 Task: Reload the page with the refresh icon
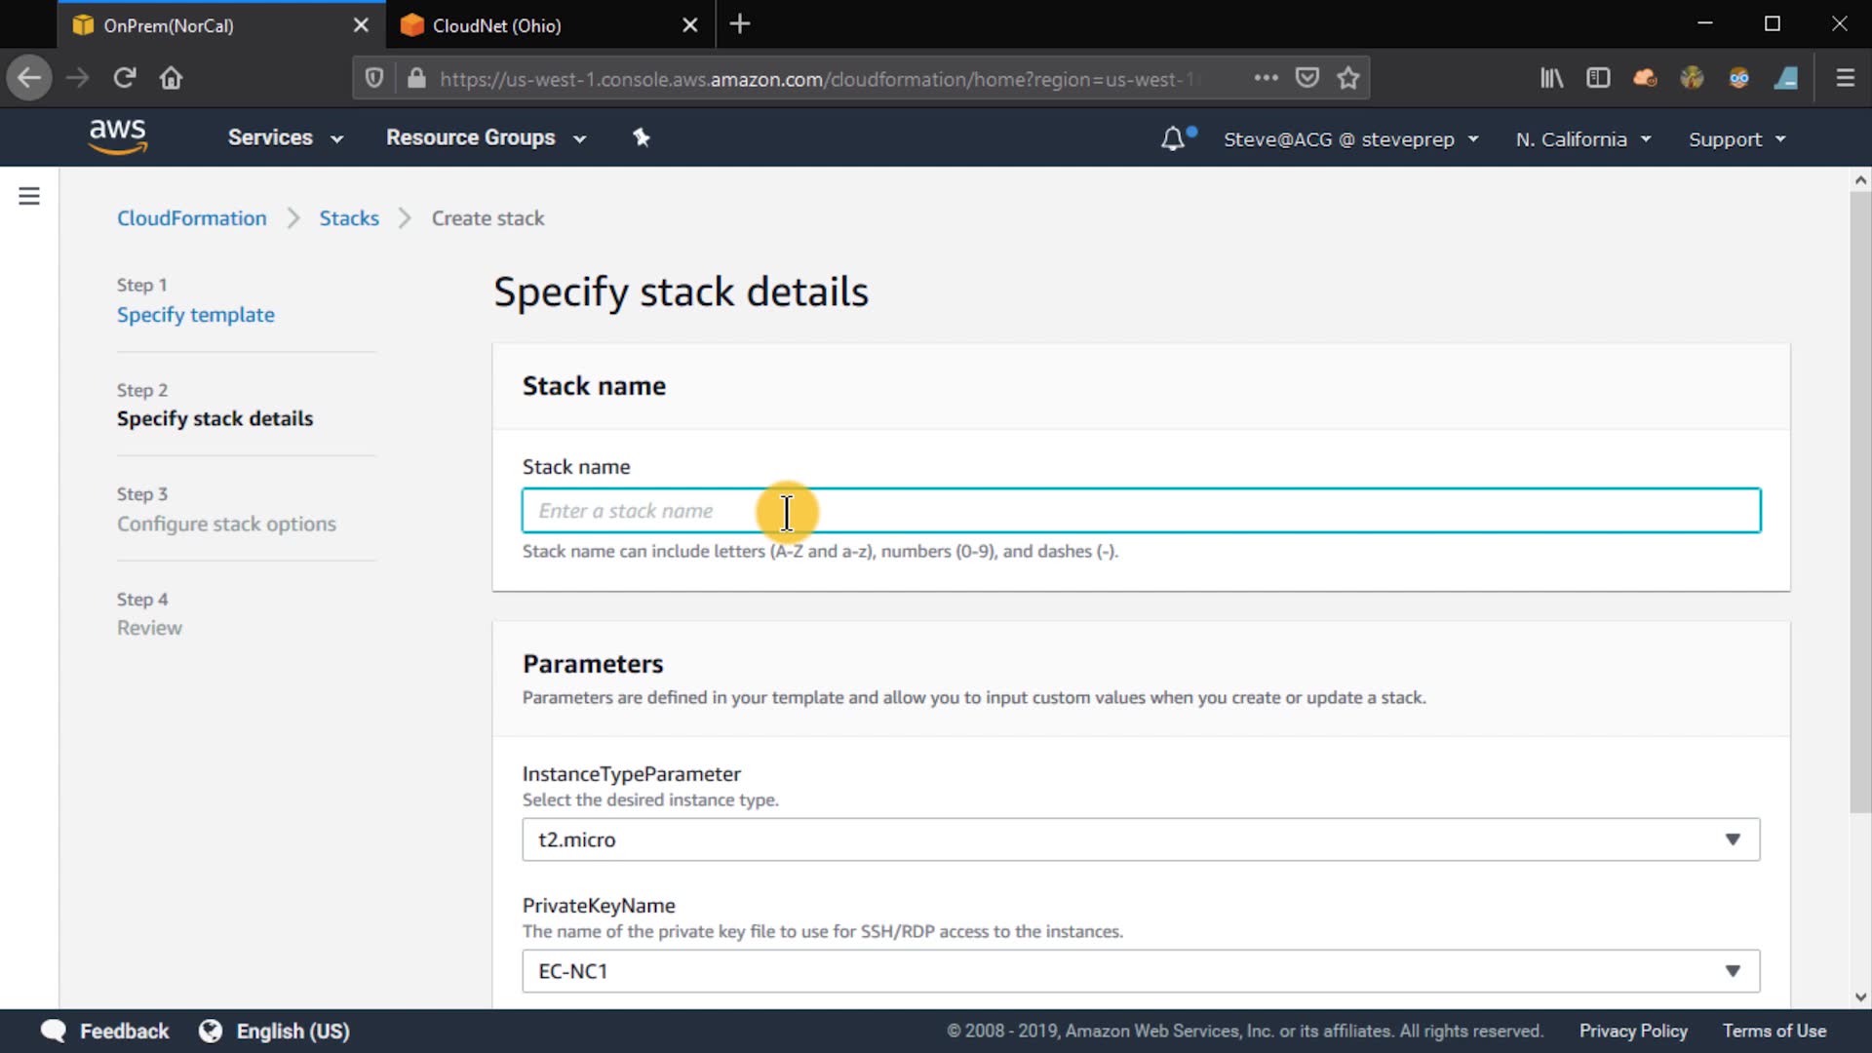pos(124,78)
